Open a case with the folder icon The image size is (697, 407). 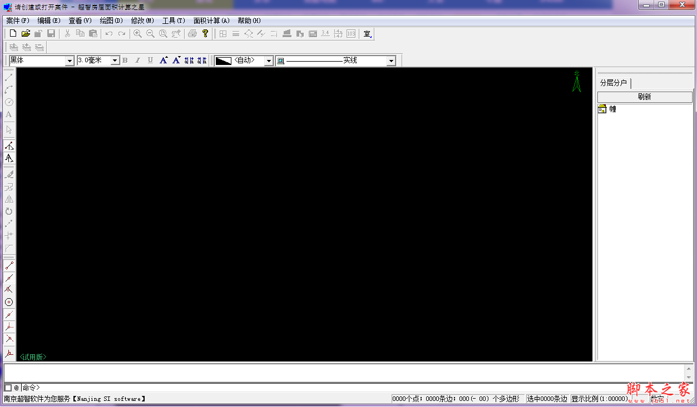[x=26, y=33]
